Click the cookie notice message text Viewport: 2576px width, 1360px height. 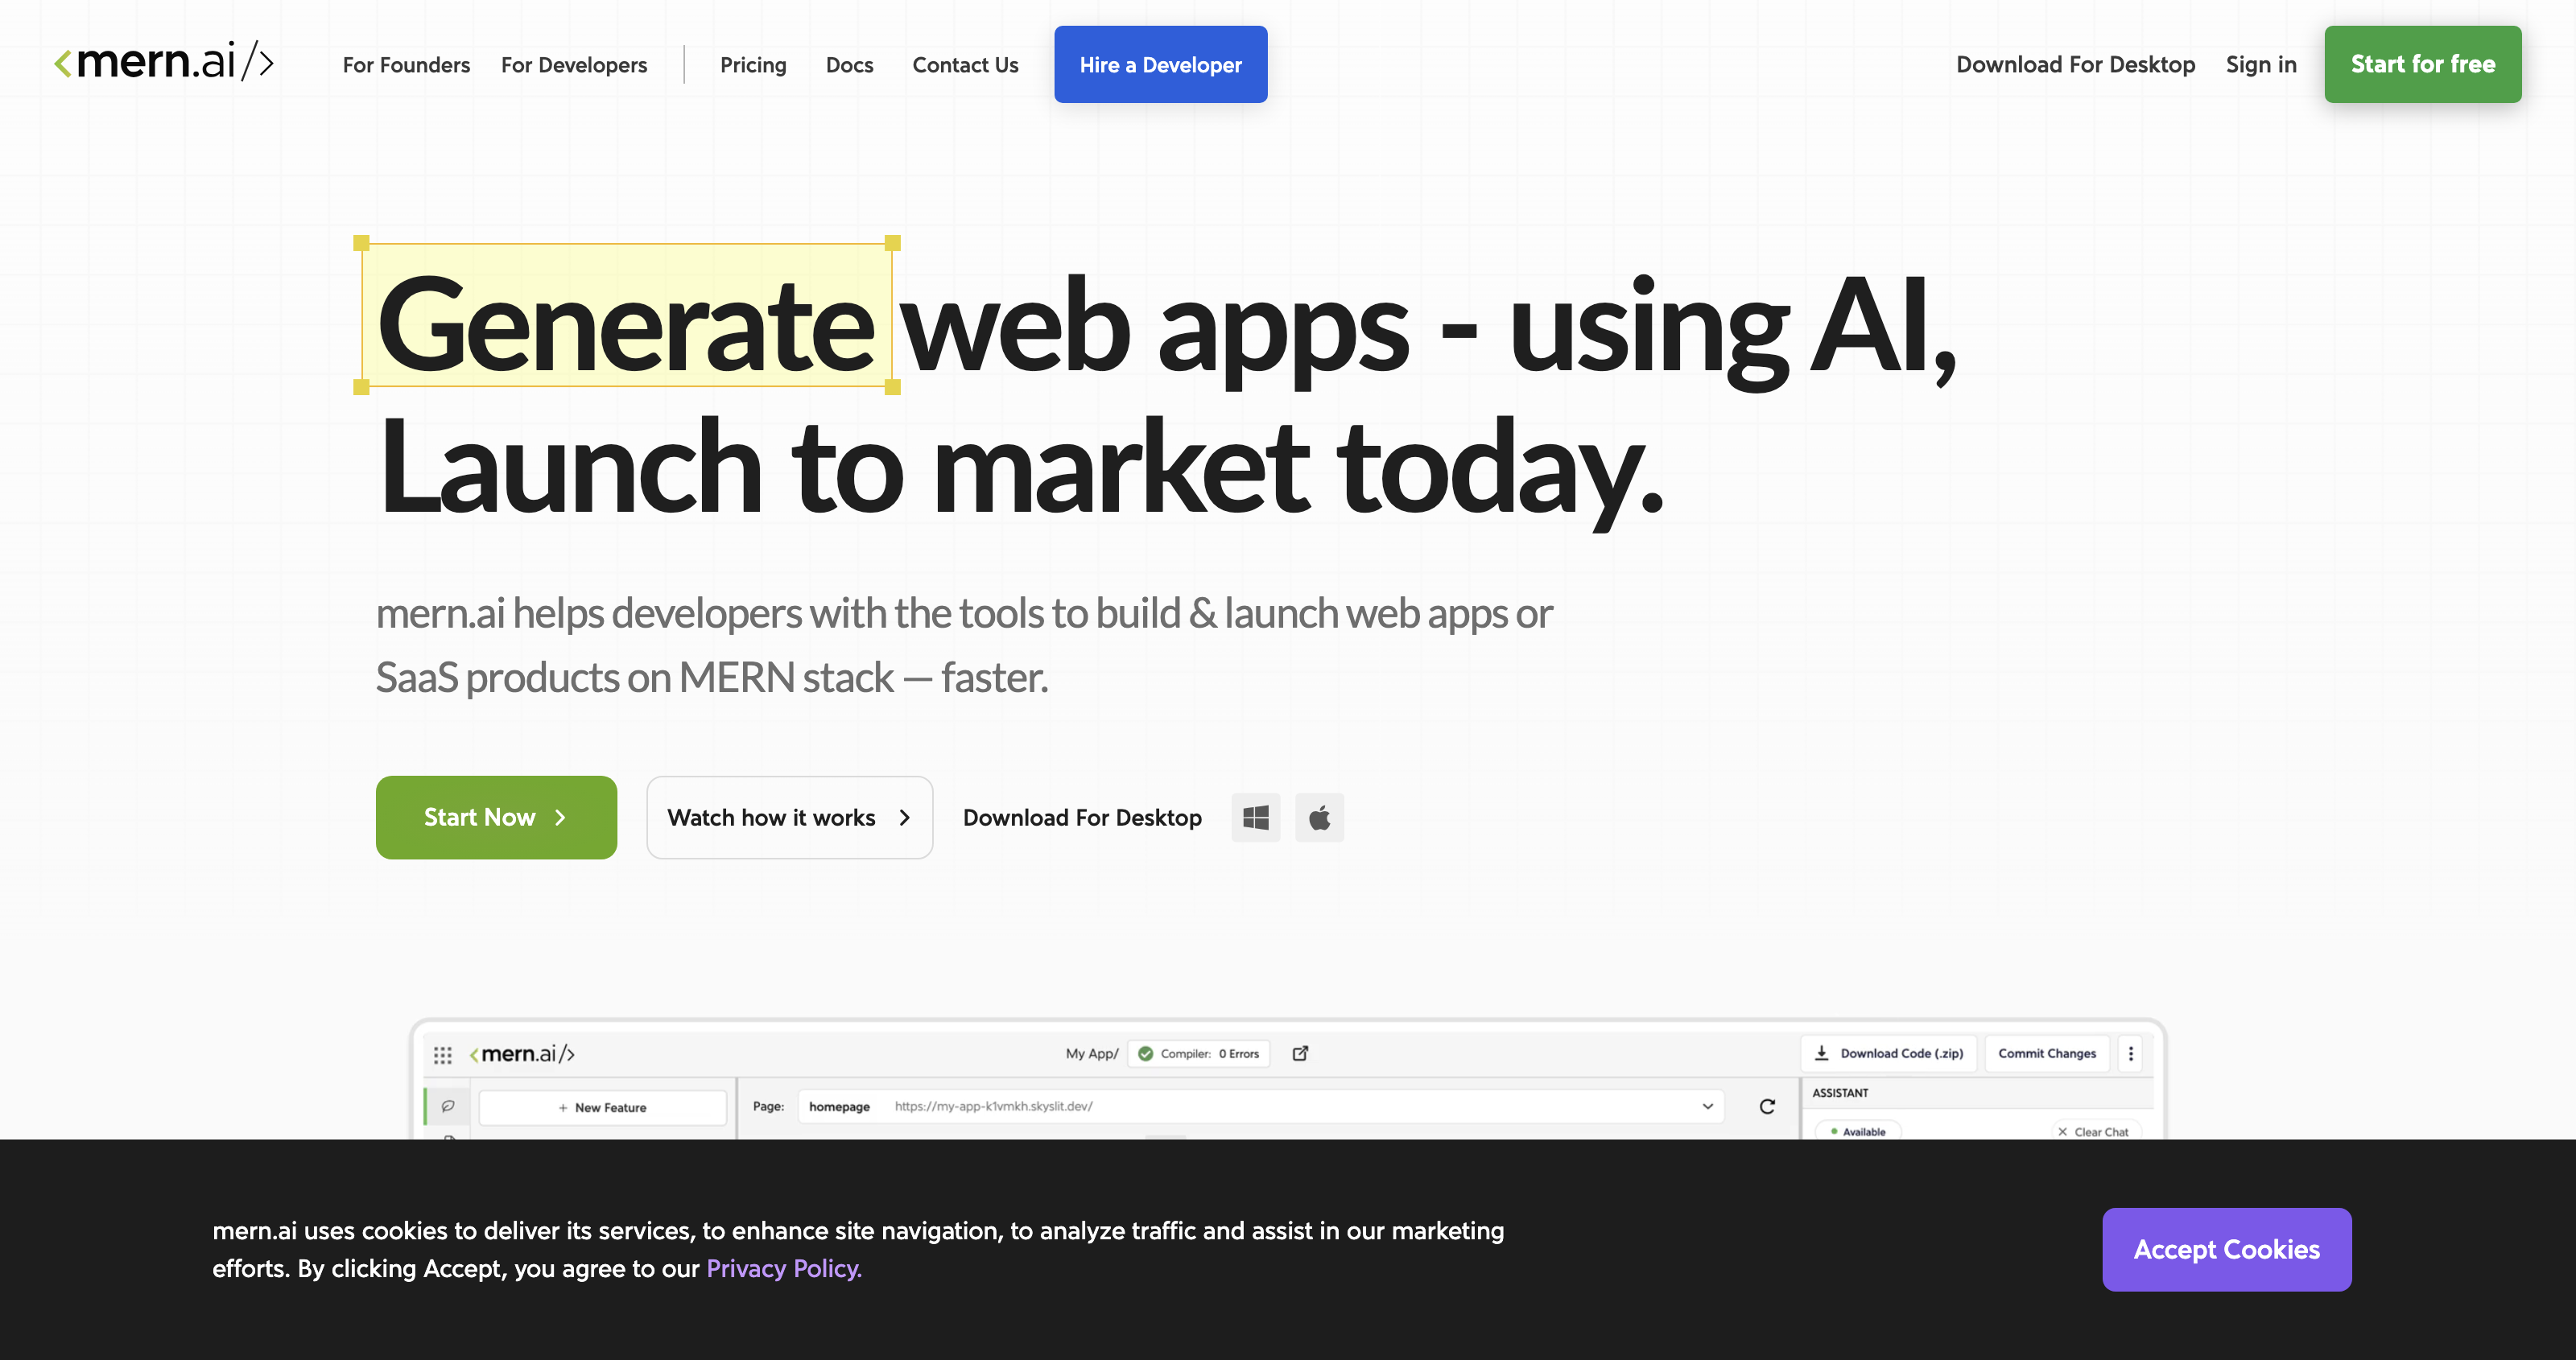pos(858,1249)
